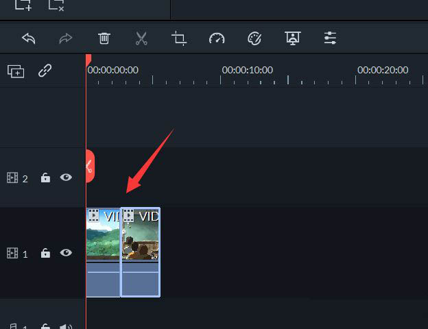428x329 pixels.
Task: Lock video track 2
Action: (45, 178)
